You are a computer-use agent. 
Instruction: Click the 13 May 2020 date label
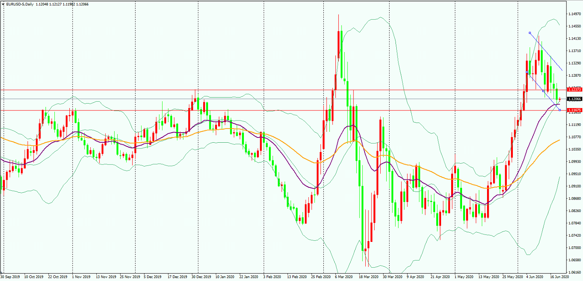(x=488, y=277)
